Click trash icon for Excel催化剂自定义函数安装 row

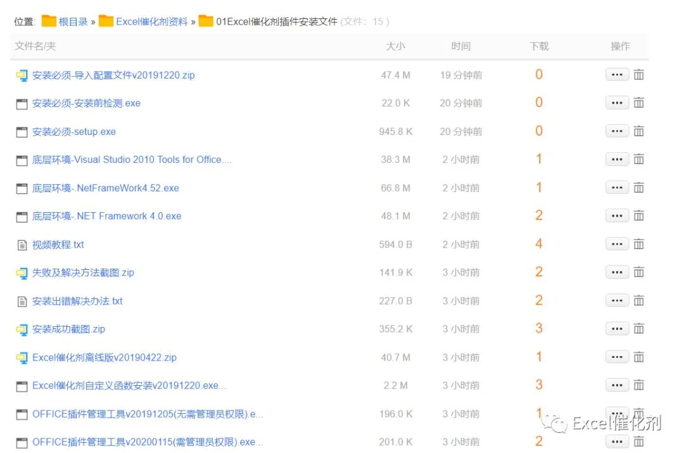tap(638, 385)
